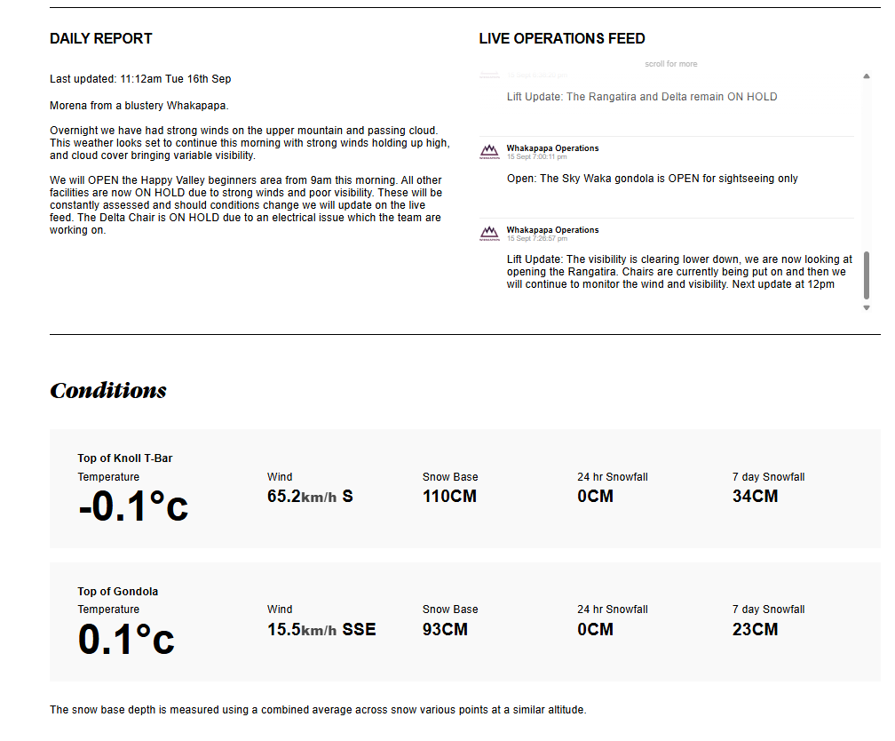Viewport: 895px width, 741px height.
Task: Click the "Temperature" label under Top of Gondola
Action: point(108,610)
